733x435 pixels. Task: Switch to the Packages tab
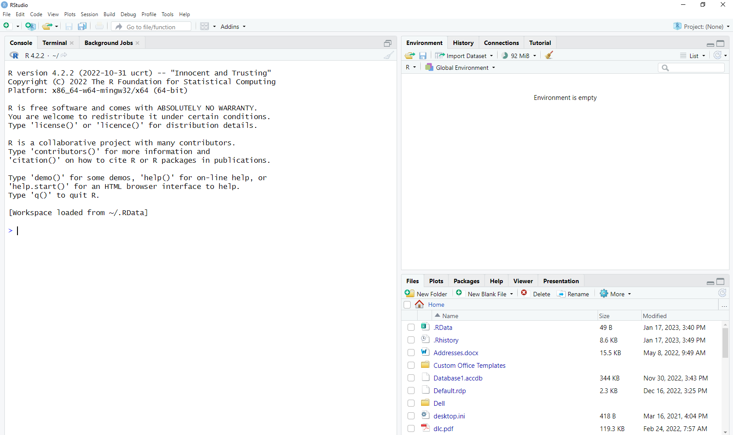pyautogui.click(x=466, y=281)
